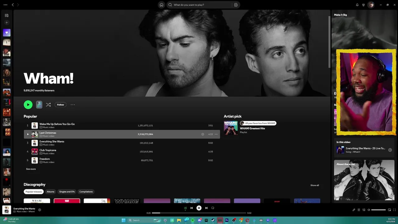Follow Wham!
Viewport: 398px width, 224px height.
tap(61, 105)
